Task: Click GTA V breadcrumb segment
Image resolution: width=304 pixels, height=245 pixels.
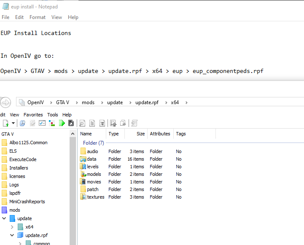Action: tap(63, 102)
